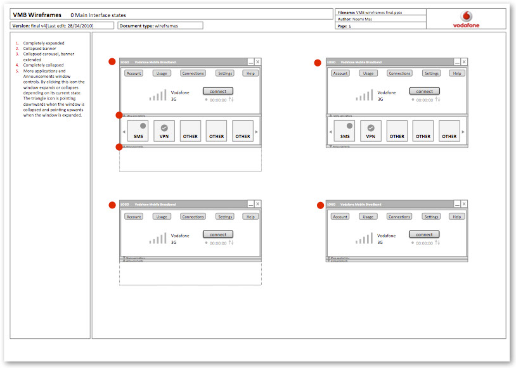The width and height of the screenshot is (516, 368).
Task: Click the VPN app tile in top-right wireframe
Action: click(x=371, y=131)
